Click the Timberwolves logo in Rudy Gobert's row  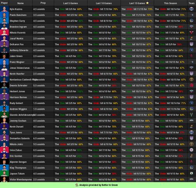point(191,103)
